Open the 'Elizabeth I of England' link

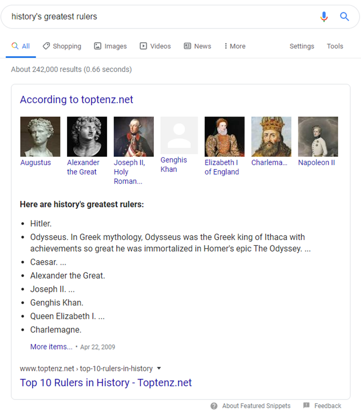point(222,167)
